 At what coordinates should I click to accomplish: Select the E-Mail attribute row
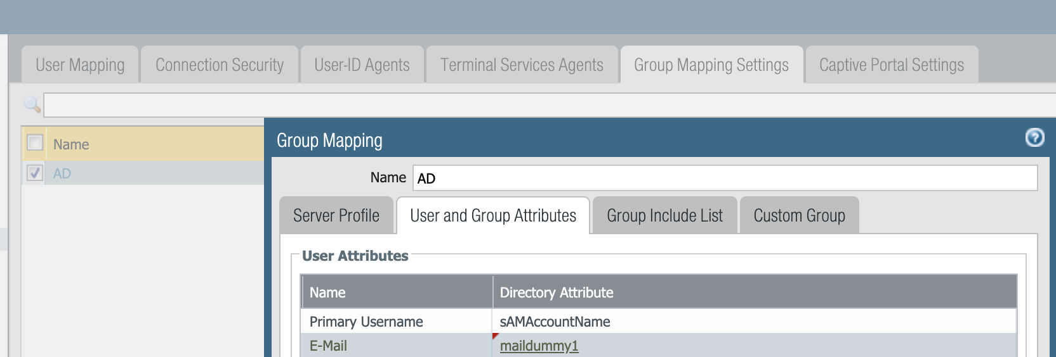tap(328, 346)
